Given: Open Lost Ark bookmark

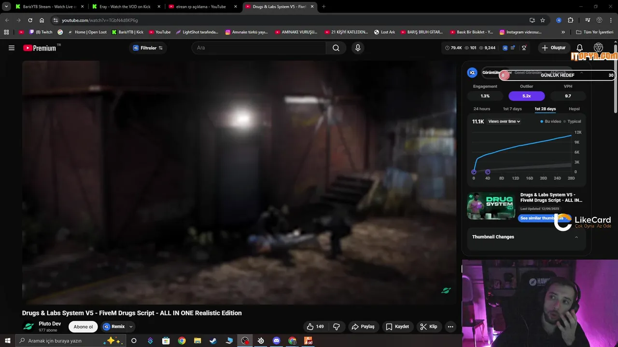Looking at the screenshot, I should [384, 32].
